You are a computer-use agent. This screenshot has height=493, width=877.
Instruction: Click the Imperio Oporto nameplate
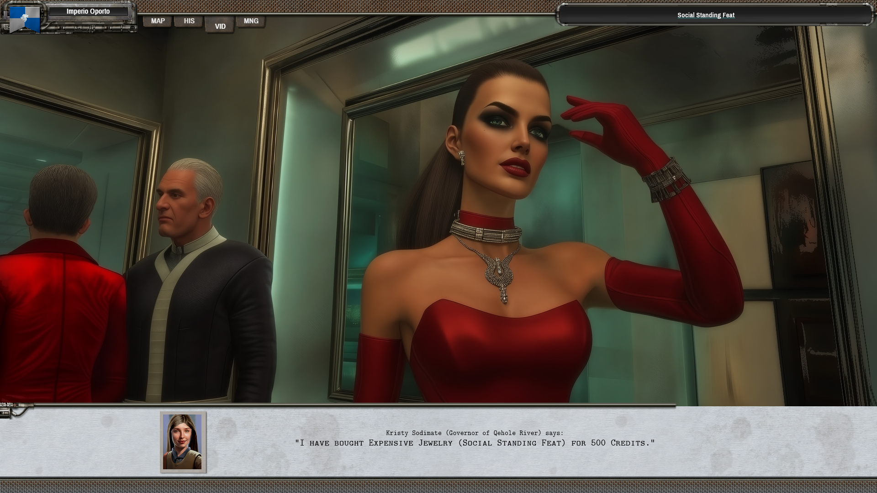(90, 11)
